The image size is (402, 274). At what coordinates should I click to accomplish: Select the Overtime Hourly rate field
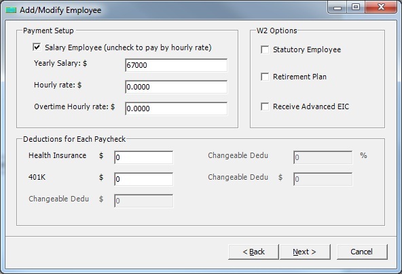tap(176, 109)
